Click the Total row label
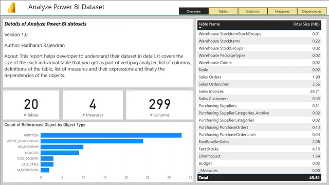The image size is (329, 185). [204, 178]
